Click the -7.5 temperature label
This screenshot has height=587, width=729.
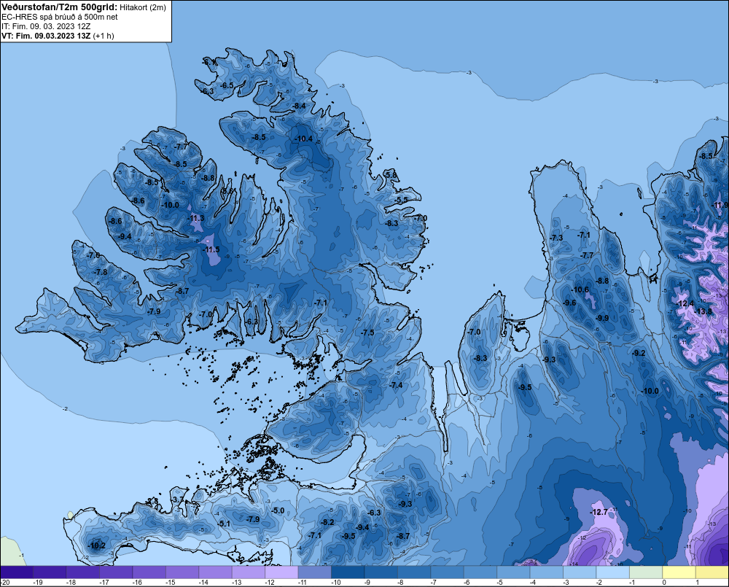[x=367, y=333]
